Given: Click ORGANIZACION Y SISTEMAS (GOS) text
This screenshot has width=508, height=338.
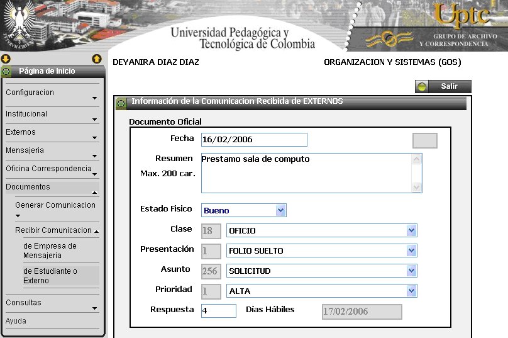Looking at the screenshot, I should [392, 62].
